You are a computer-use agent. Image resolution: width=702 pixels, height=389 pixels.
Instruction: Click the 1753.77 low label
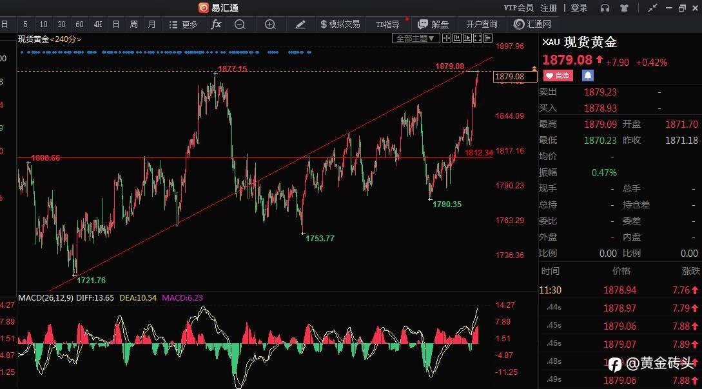[320, 239]
